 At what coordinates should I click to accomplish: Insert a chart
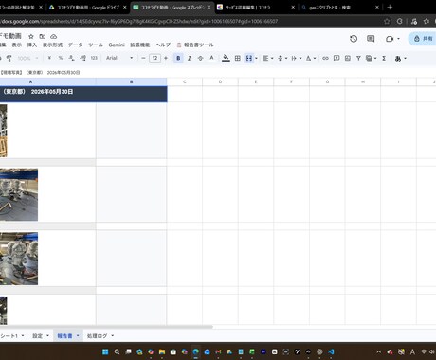[x=348, y=58]
